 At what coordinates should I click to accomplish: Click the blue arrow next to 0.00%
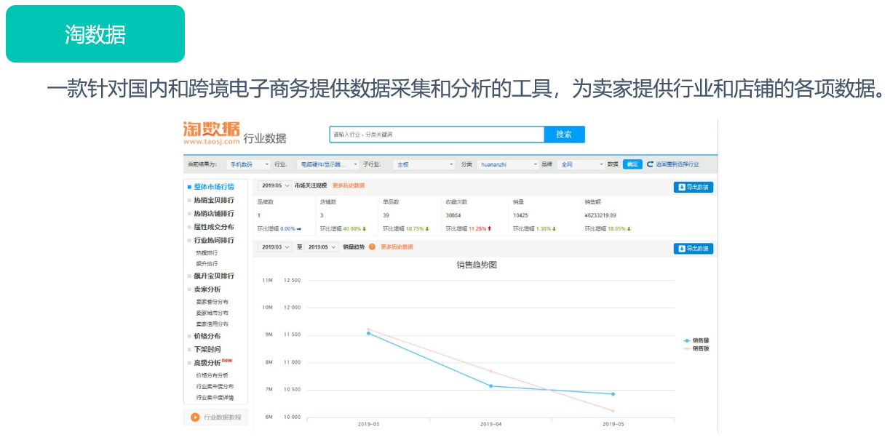click(x=298, y=228)
